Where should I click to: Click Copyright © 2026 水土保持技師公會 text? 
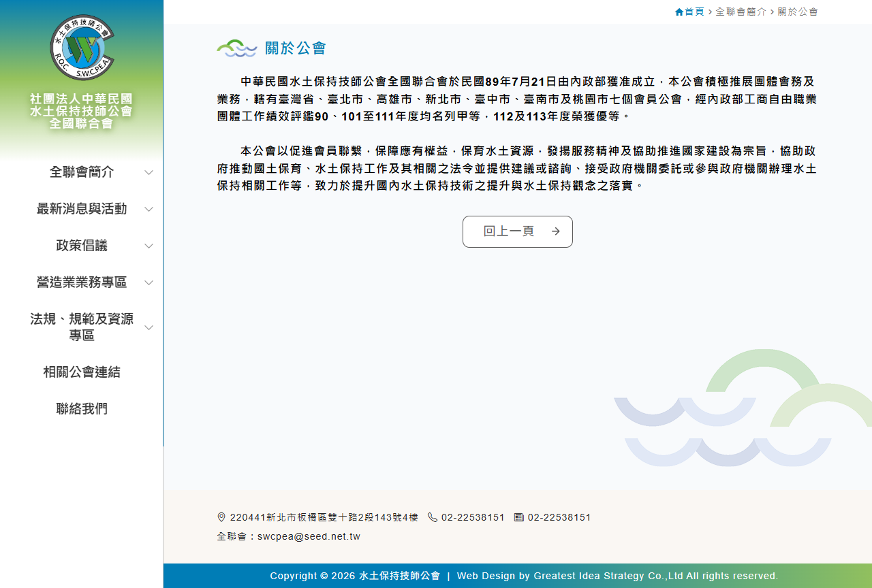click(355, 576)
